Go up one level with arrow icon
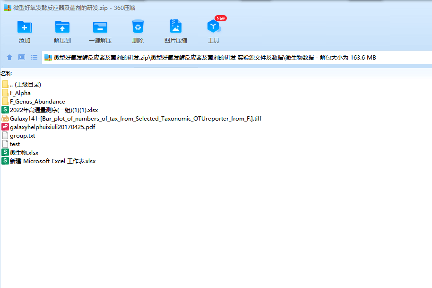432x288 pixels. 9,57
